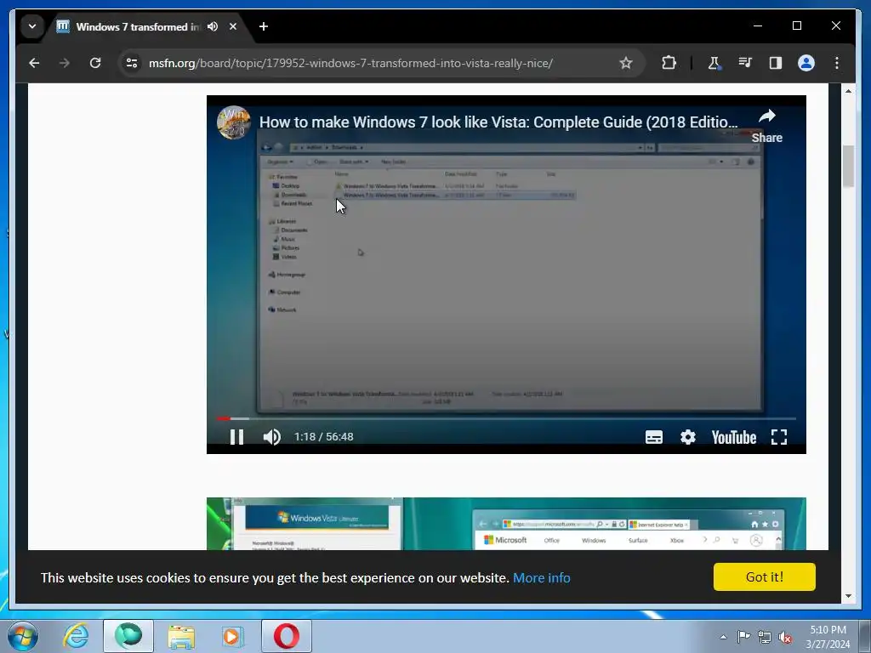
Task: Open muted volume tray icon
Action: click(785, 637)
